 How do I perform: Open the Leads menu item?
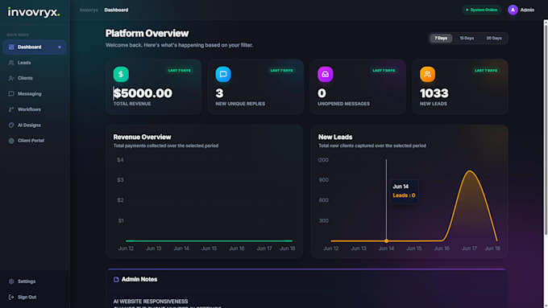pos(34,63)
